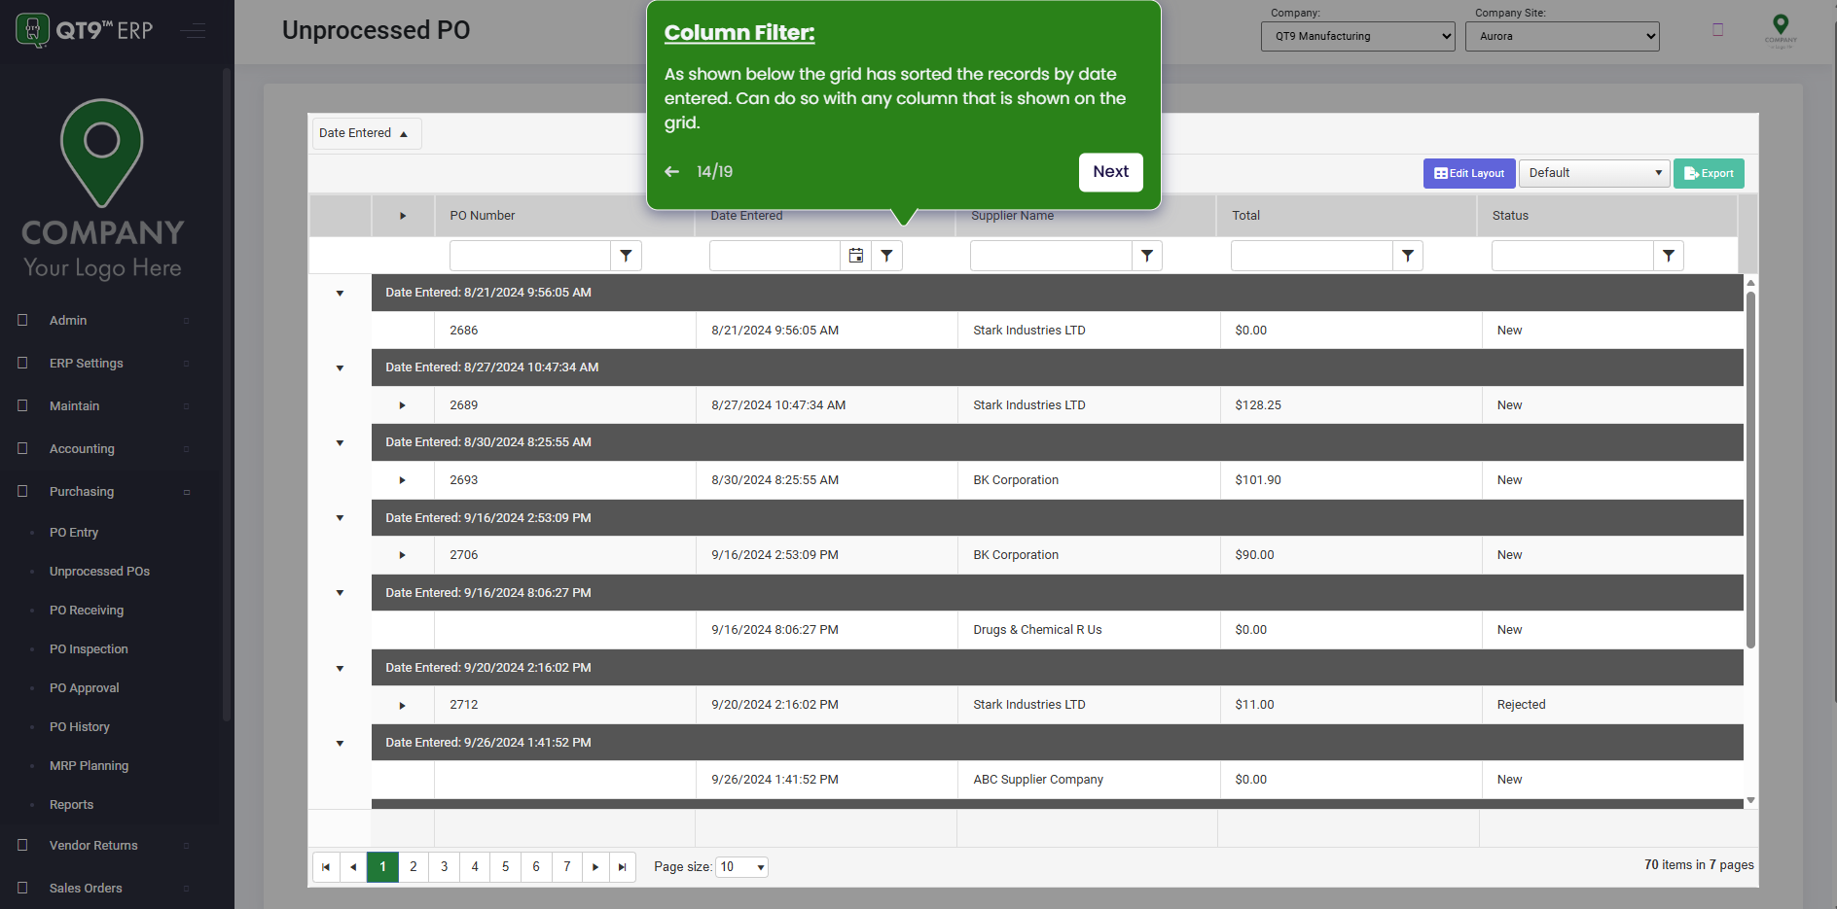This screenshot has height=909, width=1837.
Task: Click the QT9 ERP logo
Action: (x=85, y=30)
